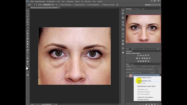Image resolution: width=187 pixels, height=105 pixels.
Task: Toggle lock transparent pixels in Layers panel
Action: 133,72
